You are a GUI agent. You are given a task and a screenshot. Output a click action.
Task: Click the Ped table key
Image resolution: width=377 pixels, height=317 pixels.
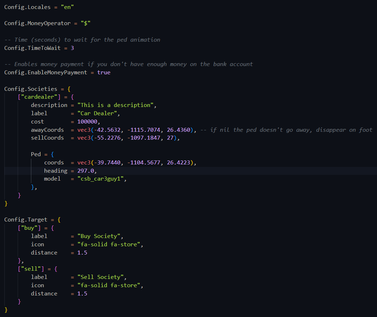click(x=36, y=154)
